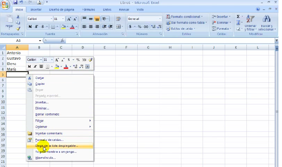282x167 pixels.
Task: Click the Pegar (paste) icon in the ribbon
Action: (x=9, y=20)
